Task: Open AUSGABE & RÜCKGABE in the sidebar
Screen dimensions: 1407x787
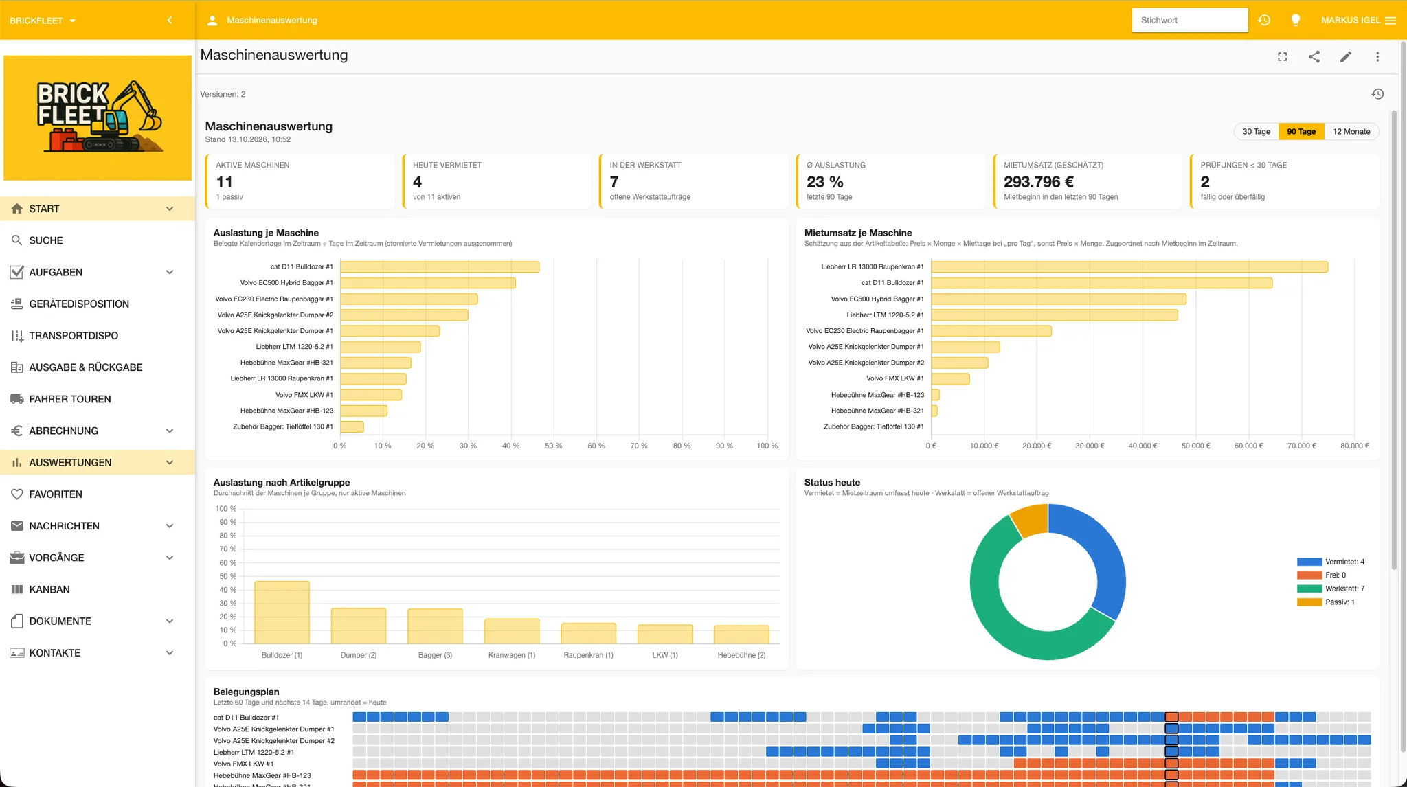Action: 98,367
